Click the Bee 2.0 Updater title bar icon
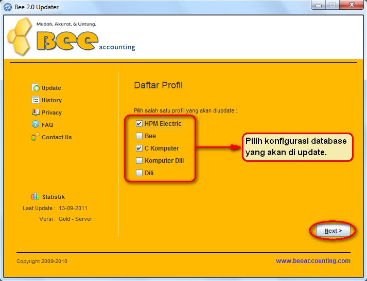Image resolution: width=367 pixels, height=281 pixels. (7, 7)
